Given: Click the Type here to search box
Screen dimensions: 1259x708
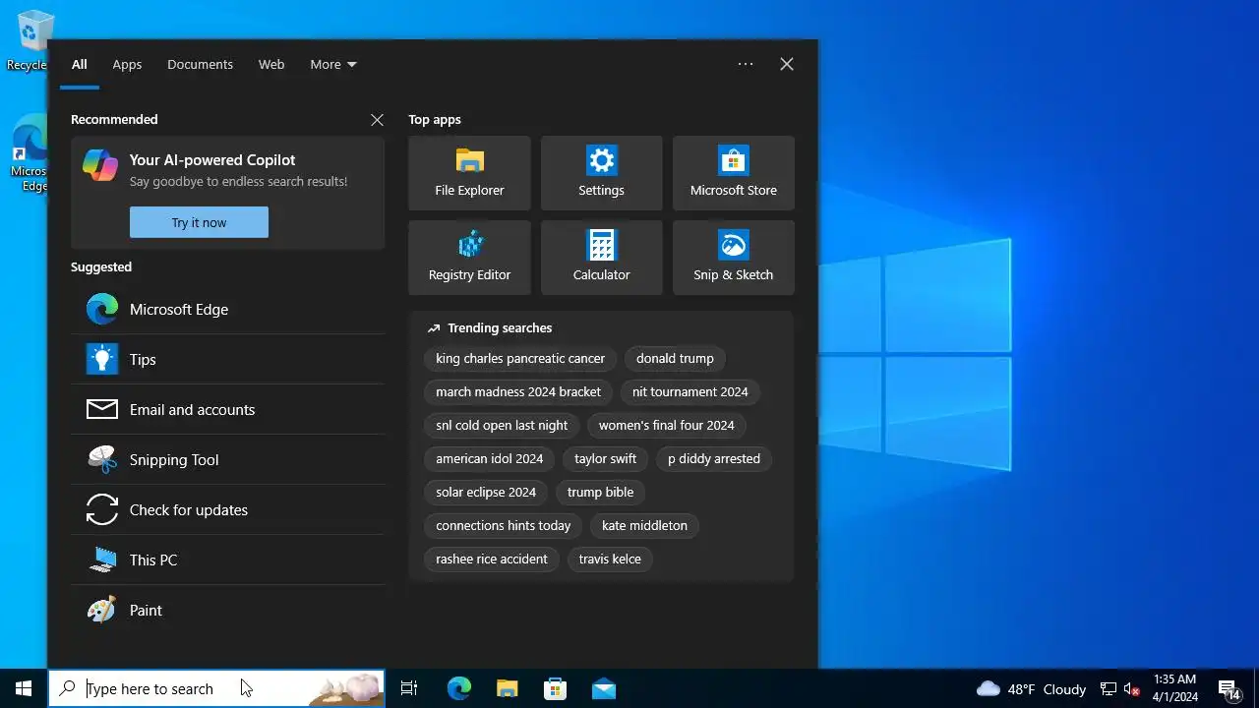Looking at the screenshot, I should point(216,688).
